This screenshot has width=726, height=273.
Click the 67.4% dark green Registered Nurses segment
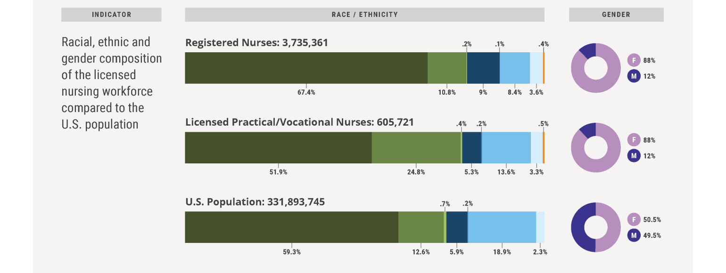(306, 68)
